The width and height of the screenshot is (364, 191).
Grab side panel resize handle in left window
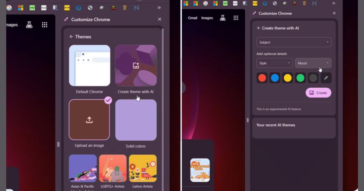click(x=58, y=144)
